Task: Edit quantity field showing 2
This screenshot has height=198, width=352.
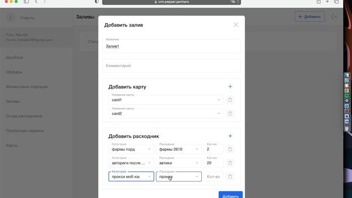Action: pyautogui.click(x=213, y=149)
